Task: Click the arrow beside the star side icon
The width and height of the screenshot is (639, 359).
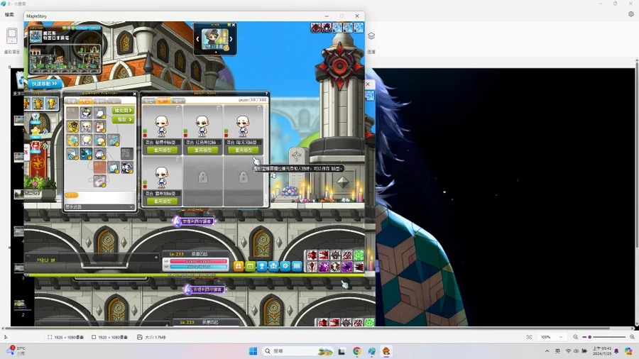Action: [45, 131]
